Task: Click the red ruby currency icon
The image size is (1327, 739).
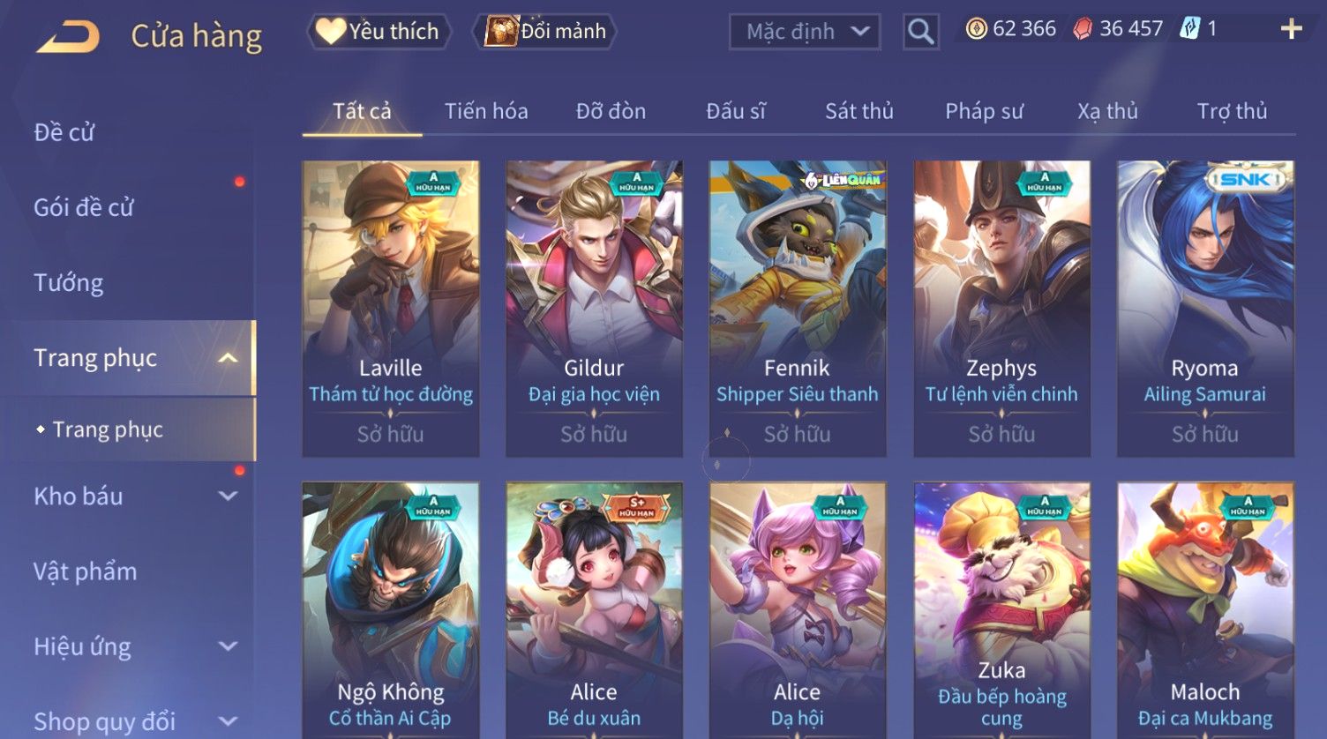Action: pyautogui.click(x=1082, y=29)
